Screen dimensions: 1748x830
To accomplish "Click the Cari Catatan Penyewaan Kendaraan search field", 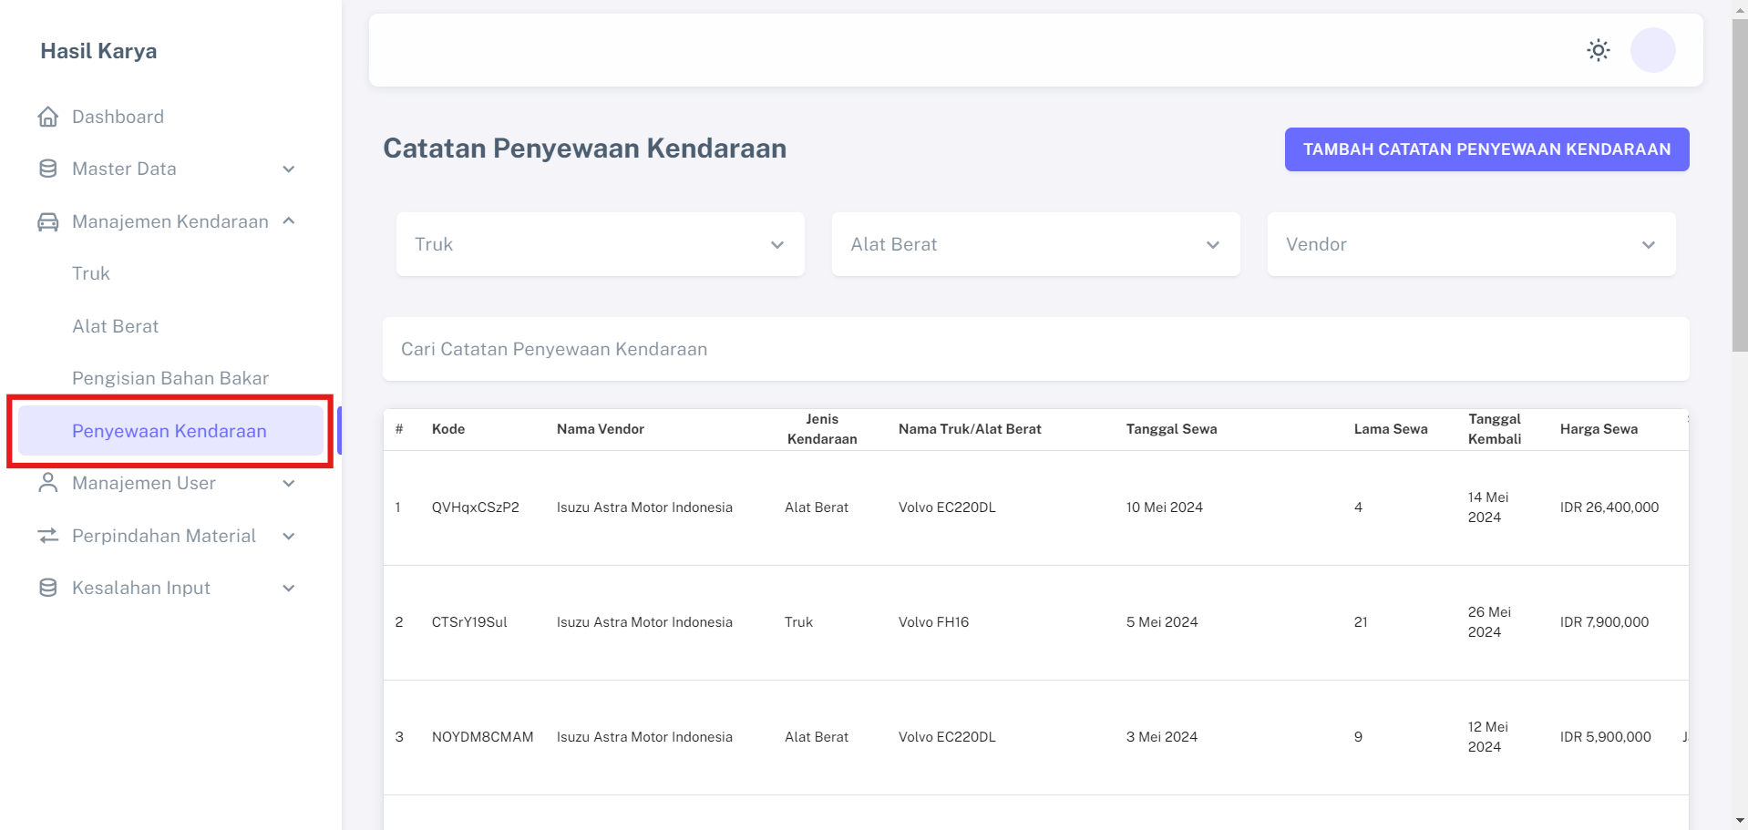I will (x=1034, y=349).
